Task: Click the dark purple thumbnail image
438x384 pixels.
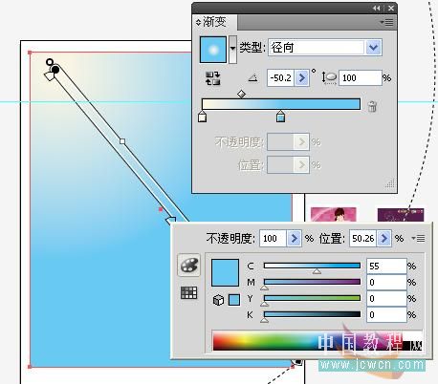Action: coord(401,215)
